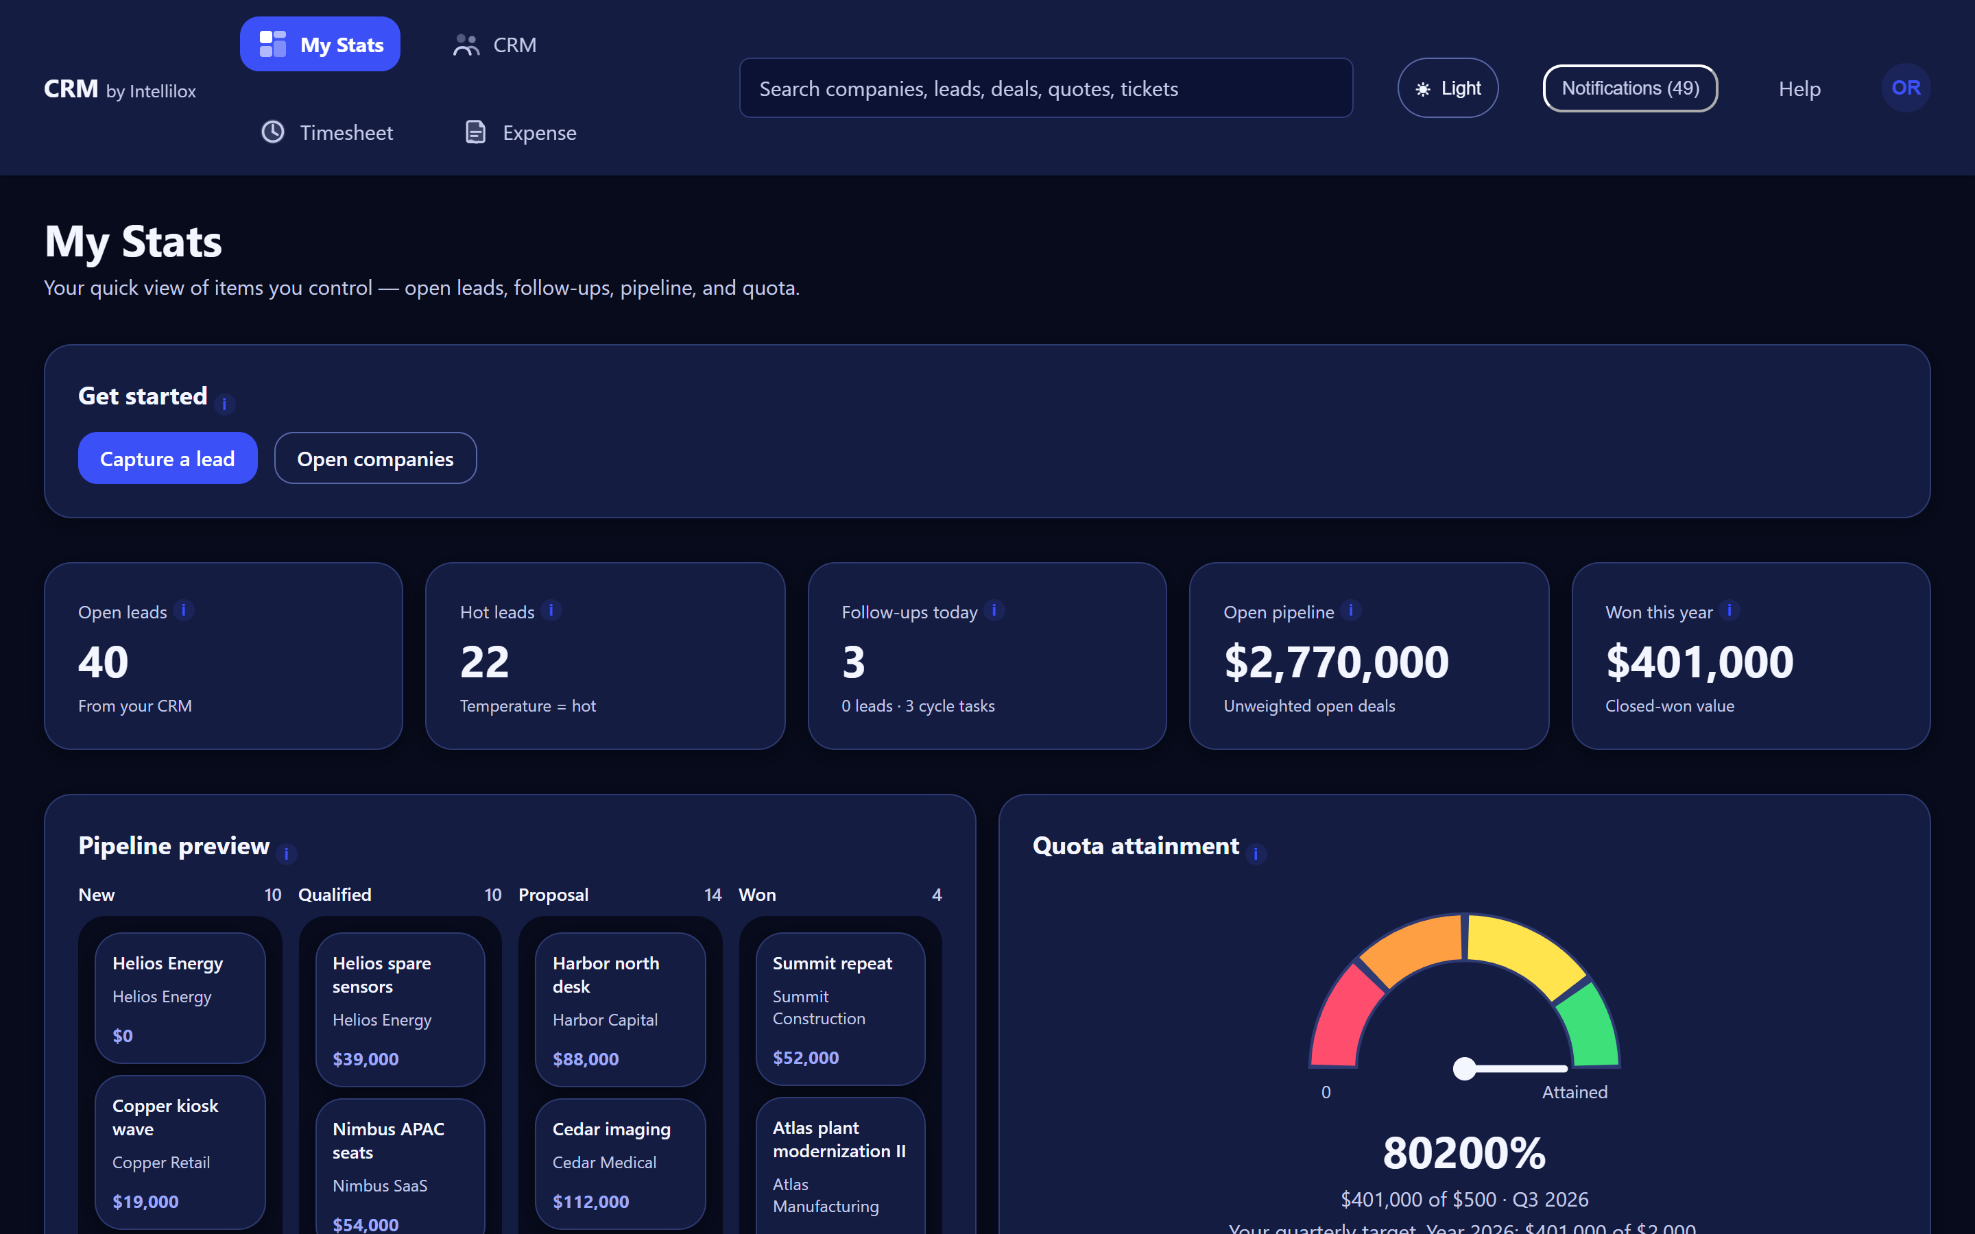This screenshot has width=1975, height=1234.
Task: Click the sun icon in Light button
Action: [1422, 89]
